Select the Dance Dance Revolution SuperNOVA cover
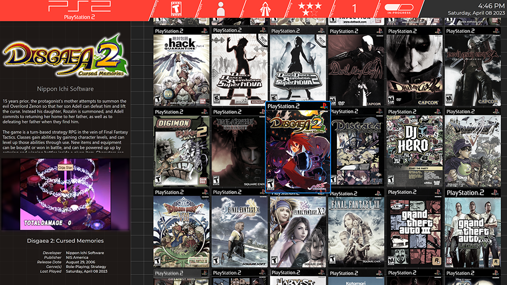 [x=240, y=66]
